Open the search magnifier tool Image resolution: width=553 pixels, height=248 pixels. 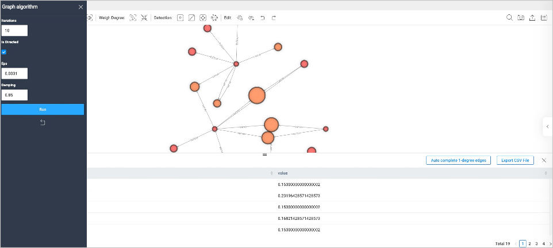pos(509,18)
